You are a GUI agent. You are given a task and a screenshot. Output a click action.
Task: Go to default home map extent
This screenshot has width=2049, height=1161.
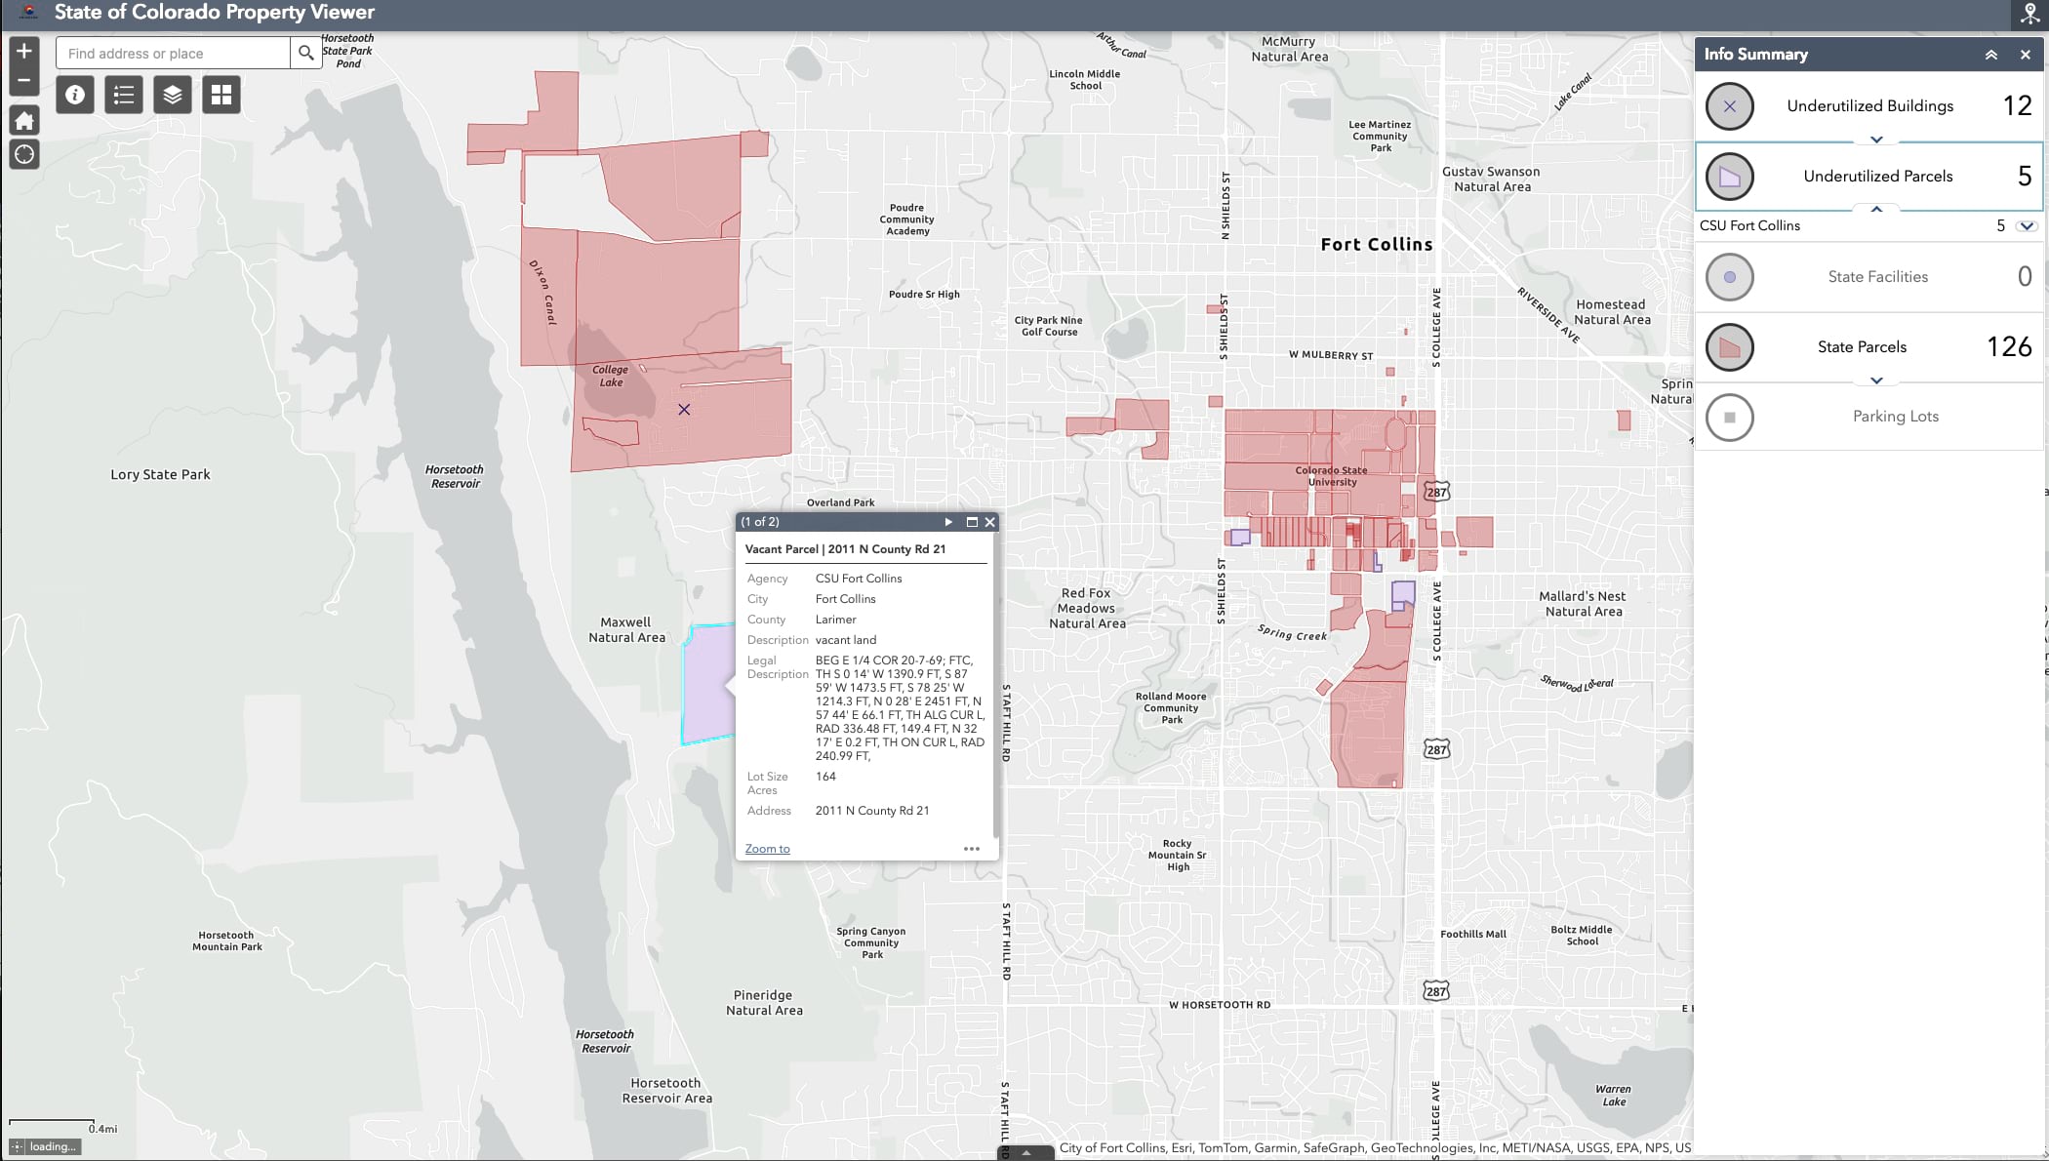24,121
